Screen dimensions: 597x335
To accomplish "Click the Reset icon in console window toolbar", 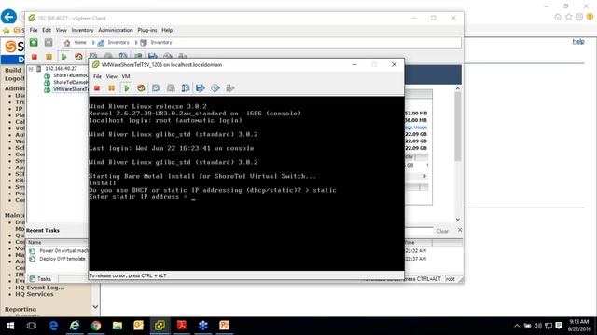I will click(x=141, y=88).
